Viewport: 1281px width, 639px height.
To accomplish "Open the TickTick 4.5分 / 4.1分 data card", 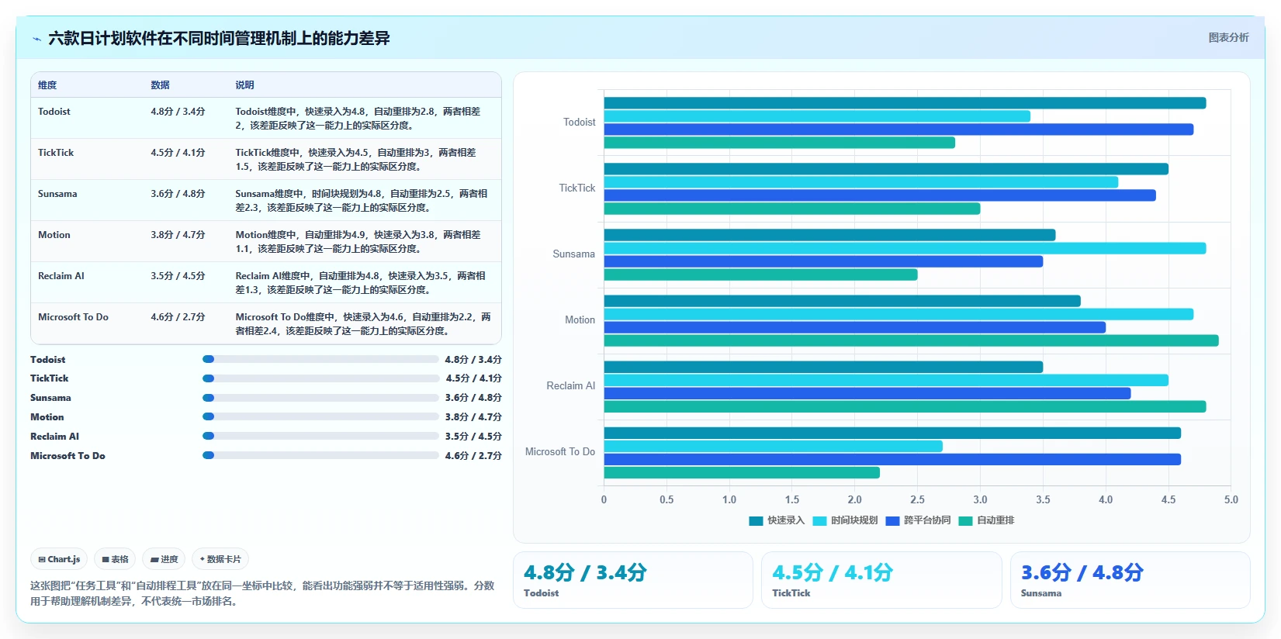I will pyautogui.click(x=881, y=580).
